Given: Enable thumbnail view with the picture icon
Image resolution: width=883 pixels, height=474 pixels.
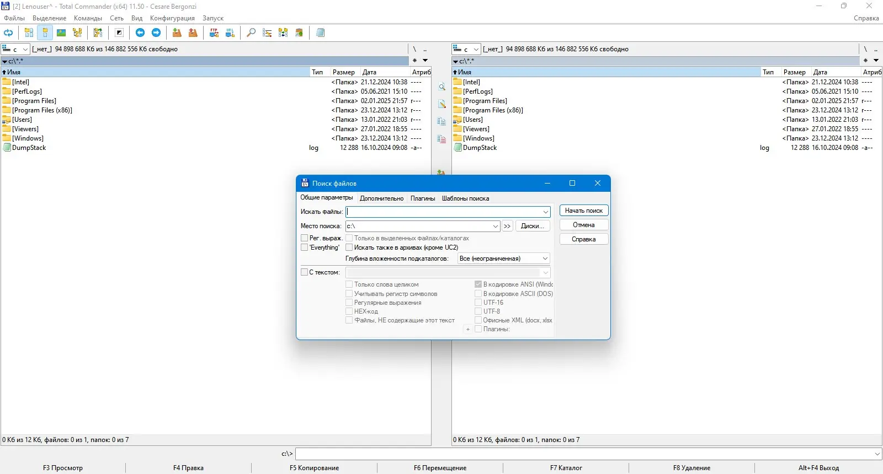Looking at the screenshot, I should [61, 33].
